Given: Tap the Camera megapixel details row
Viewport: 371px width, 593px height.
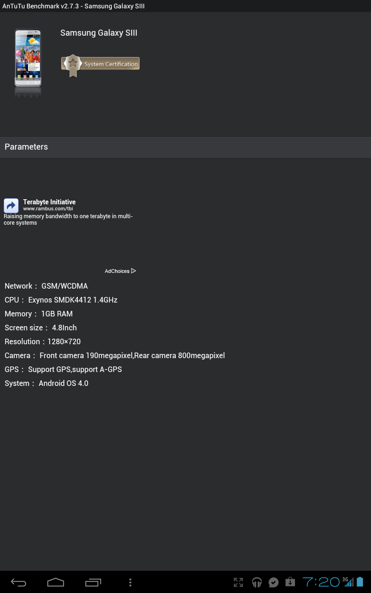Looking at the screenshot, I should pyautogui.click(x=115, y=355).
